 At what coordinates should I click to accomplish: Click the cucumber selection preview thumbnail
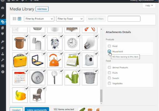(82, 109)
